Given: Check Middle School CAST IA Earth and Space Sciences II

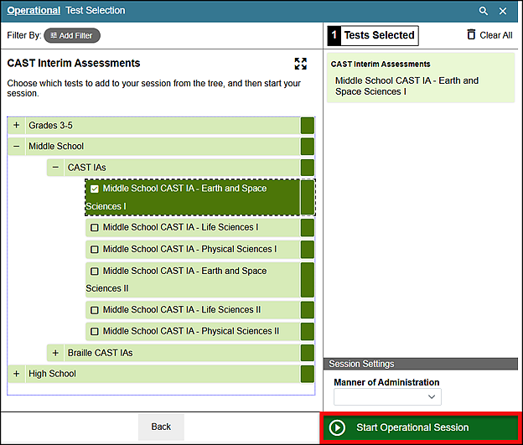Looking at the screenshot, I should (x=95, y=272).
